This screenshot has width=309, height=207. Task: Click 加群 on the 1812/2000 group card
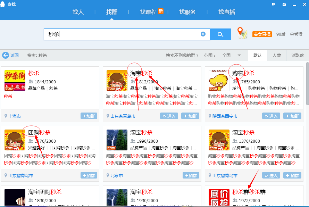pos(190,116)
